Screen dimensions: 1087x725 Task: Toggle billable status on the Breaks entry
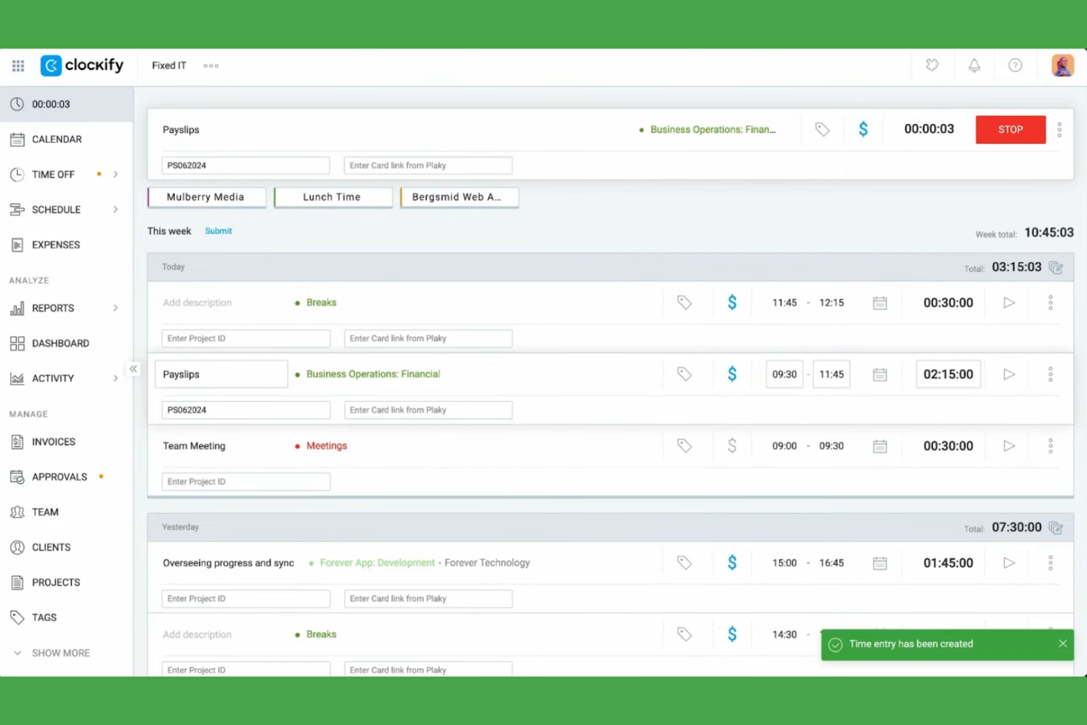(732, 302)
